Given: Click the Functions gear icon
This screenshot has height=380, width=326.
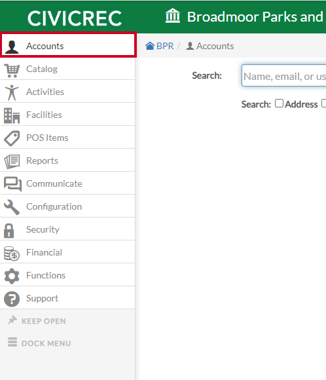Looking at the screenshot, I should point(12,276).
